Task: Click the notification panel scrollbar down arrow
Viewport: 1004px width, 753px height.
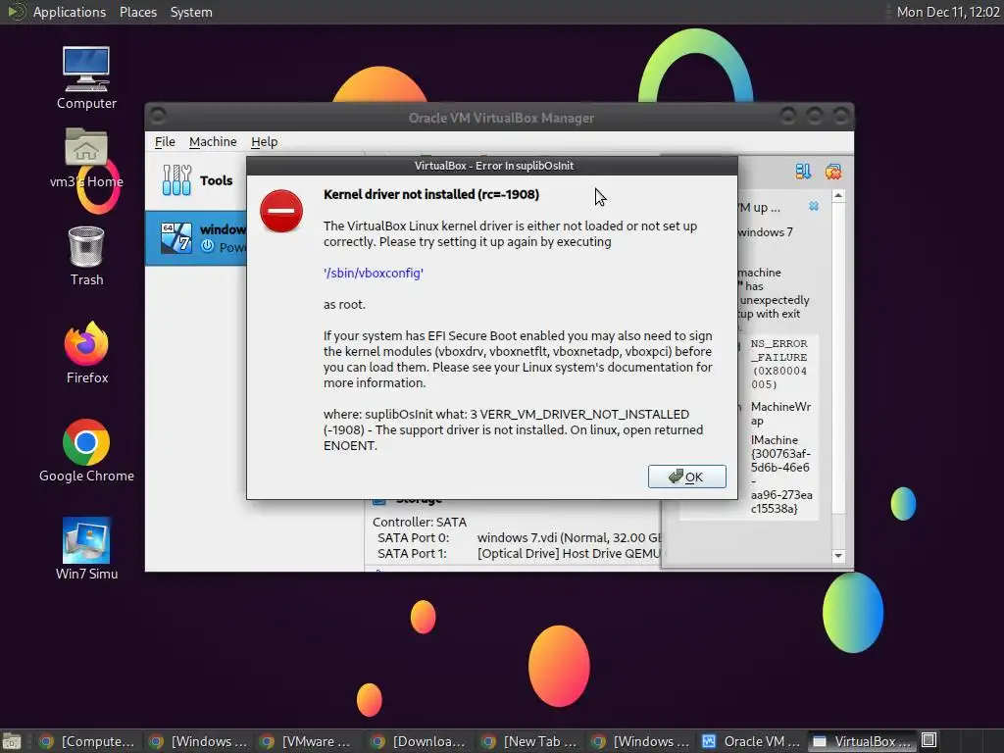Action: click(838, 556)
